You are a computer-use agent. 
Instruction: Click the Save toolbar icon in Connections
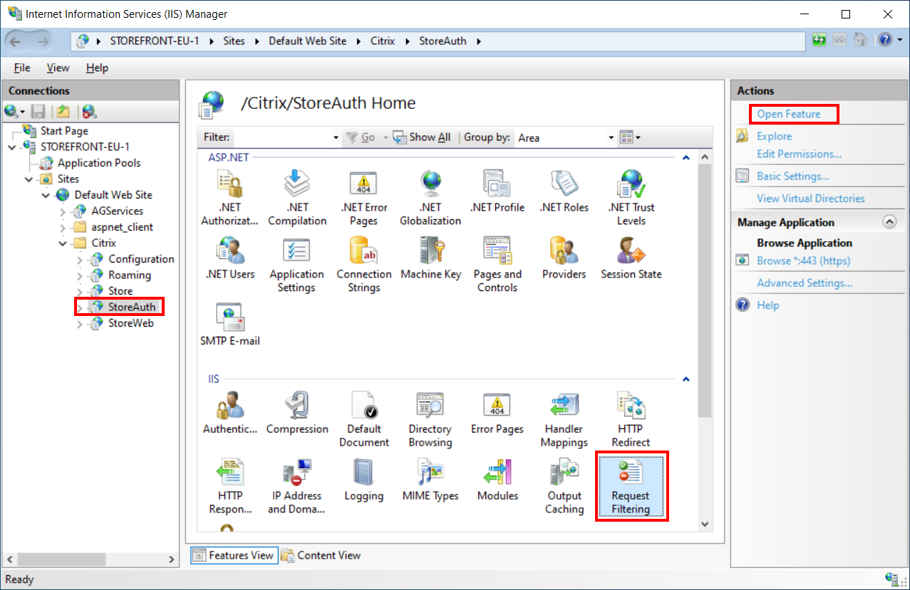pos(38,112)
